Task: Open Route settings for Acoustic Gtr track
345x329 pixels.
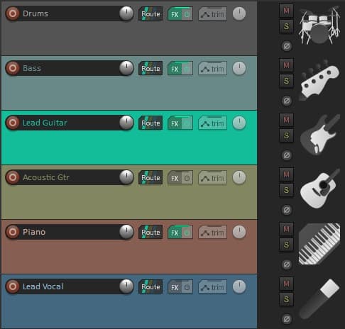Action: pyautogui.click(x=150, y=178)
